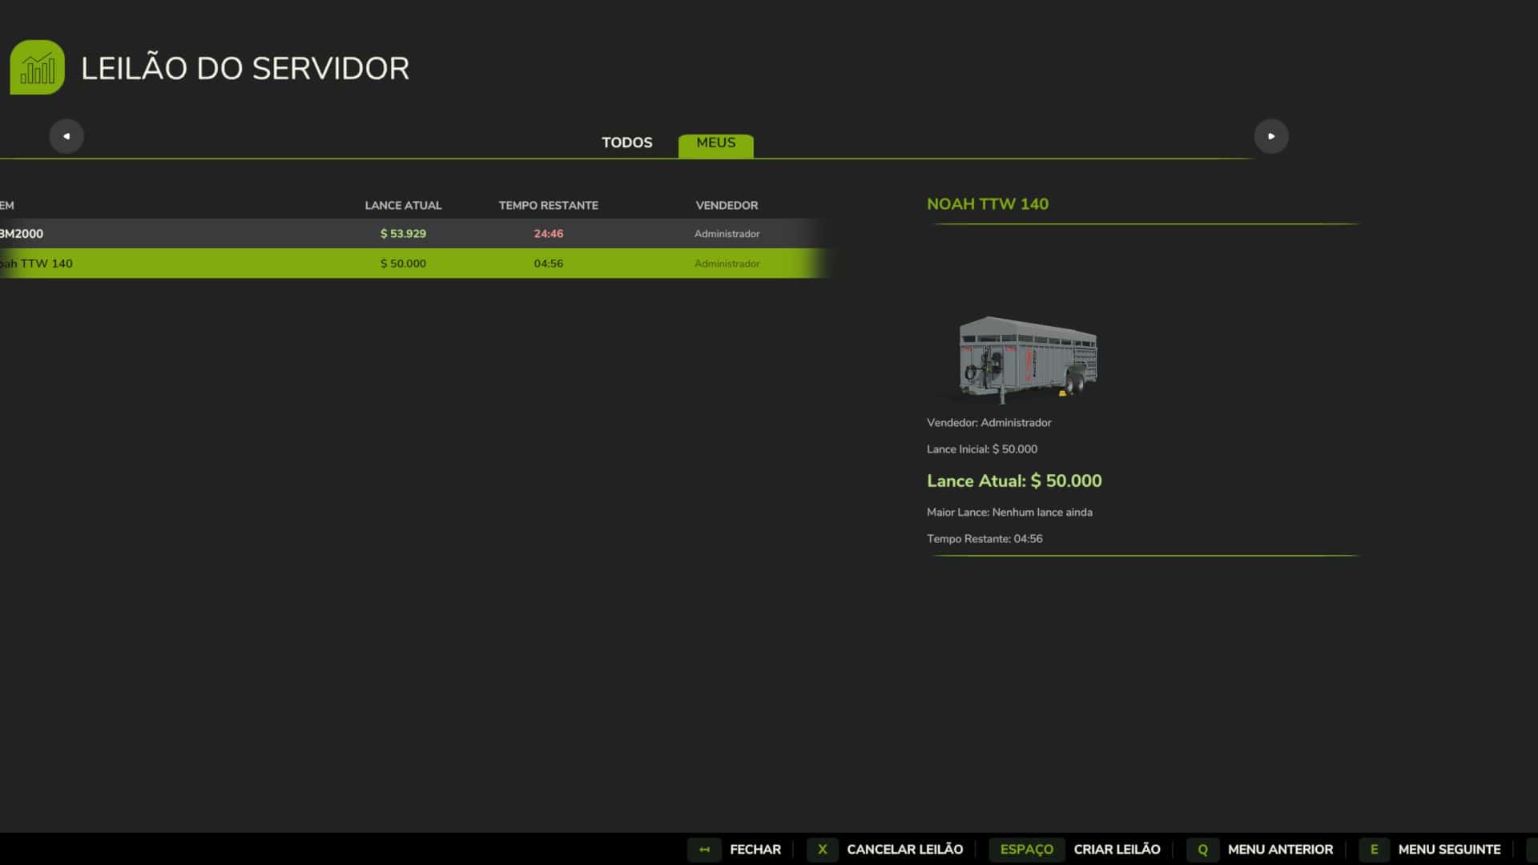Sort by LANCE ATUAL column header
Screen dimensions: 1538x865
403,205
